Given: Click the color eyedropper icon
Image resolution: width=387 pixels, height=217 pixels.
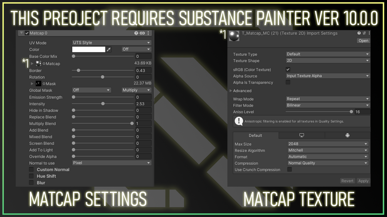Looking at the screenshot, I should [109, 50].
